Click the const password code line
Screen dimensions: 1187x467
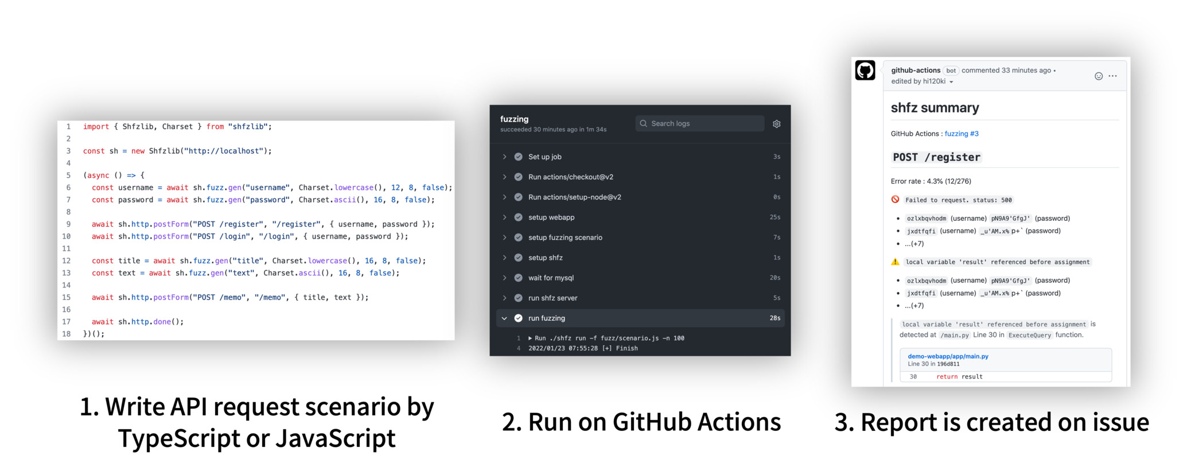[263, 200]
